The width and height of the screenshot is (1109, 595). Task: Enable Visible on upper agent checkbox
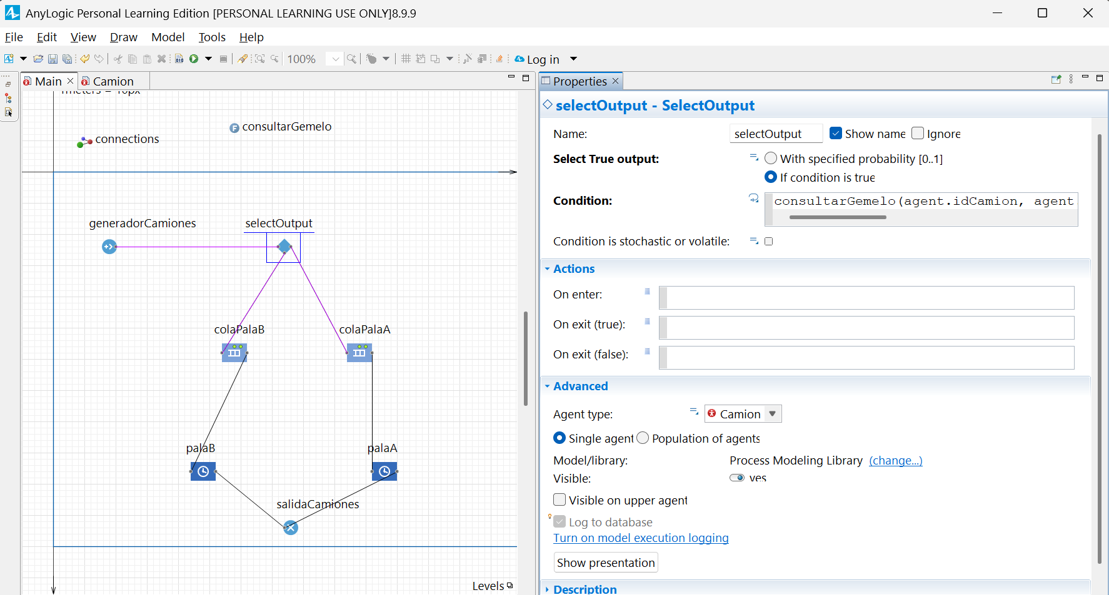(560, 499)
